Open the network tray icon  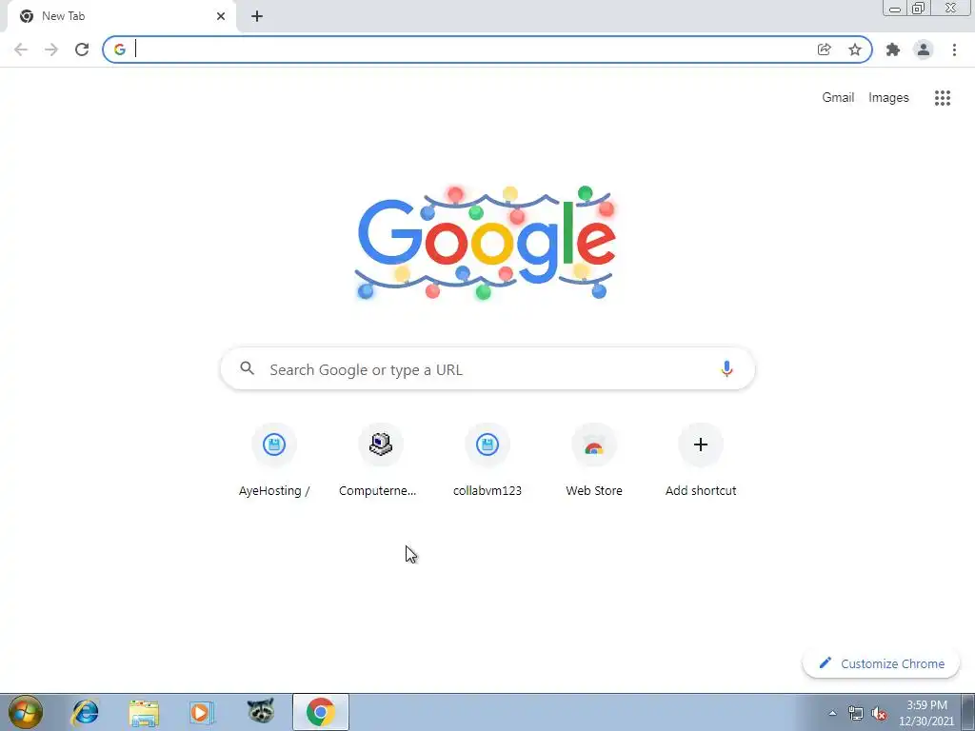click(856, 714)
